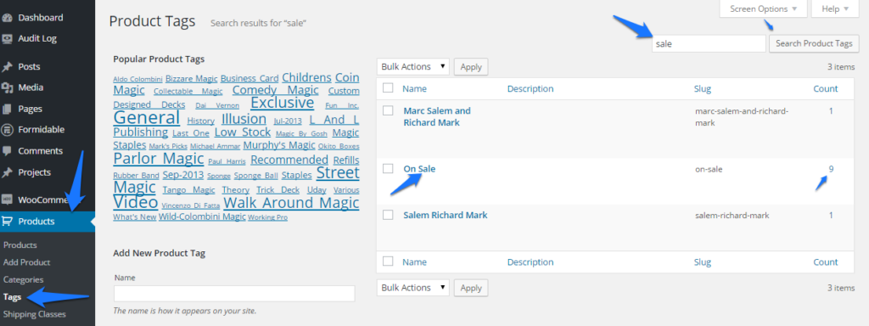Tick the select-all checkbox in table header
This screenshot has height=326, width=869.
click(388, 88)
